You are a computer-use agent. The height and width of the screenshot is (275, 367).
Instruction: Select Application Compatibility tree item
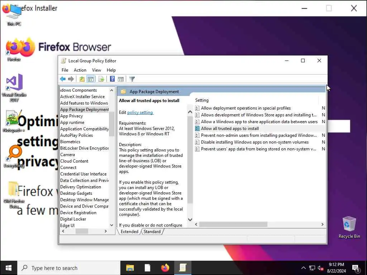[x=84, y=129]
